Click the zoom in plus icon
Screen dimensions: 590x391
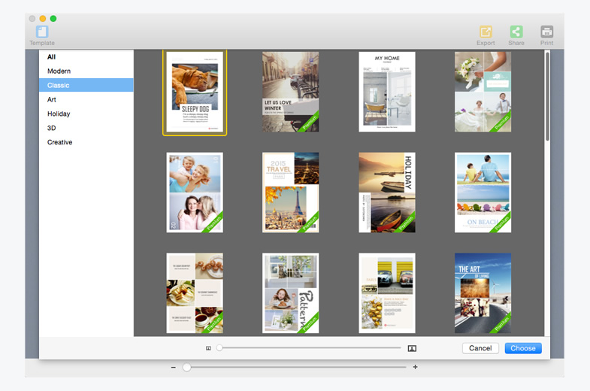pos(415,367)
